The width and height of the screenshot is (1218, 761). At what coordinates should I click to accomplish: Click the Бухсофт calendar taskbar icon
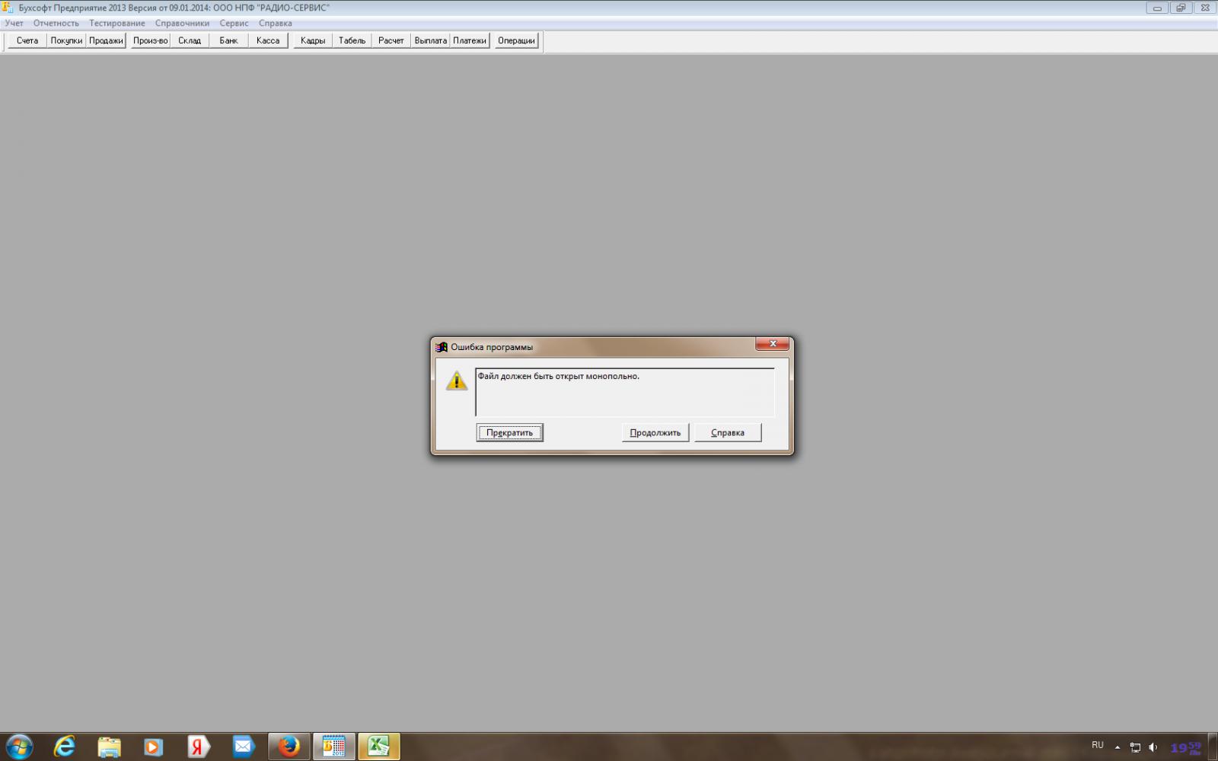333,747
